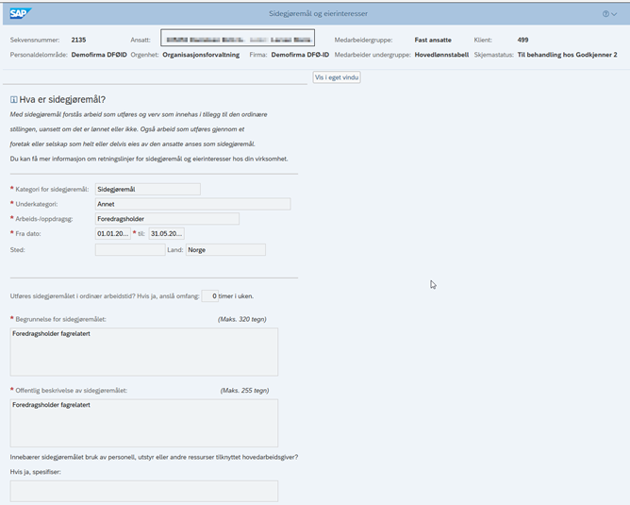Click the Sekvensnummer value 2135
This screenshot has width=630, height=505.
pyautogui.click(x=79, y=40)
